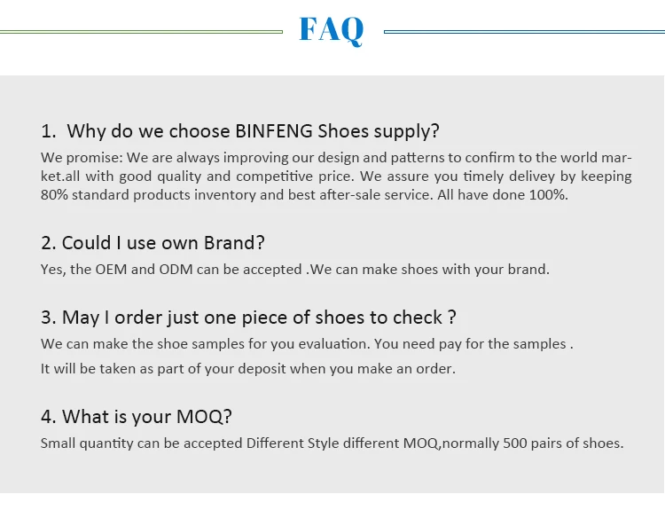Click the deposit answer line
Image resolution: width=665 pixels, height=510 pixels.
tap(247, 368)
